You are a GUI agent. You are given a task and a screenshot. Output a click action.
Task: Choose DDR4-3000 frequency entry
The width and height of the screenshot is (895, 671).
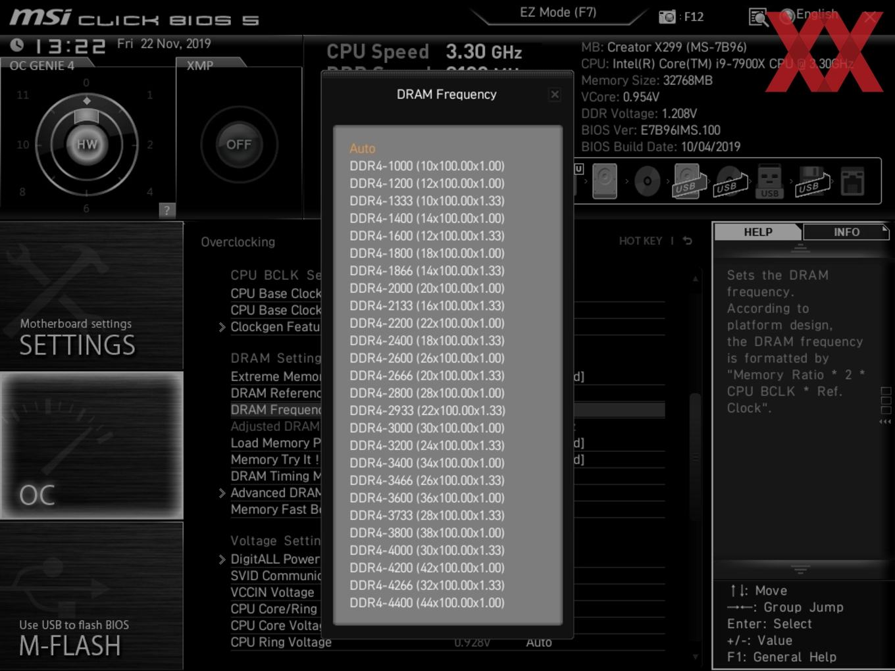point(427,428)
